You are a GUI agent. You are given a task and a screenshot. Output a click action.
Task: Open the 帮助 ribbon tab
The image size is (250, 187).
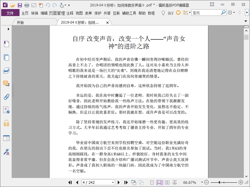tap(142, 13)
